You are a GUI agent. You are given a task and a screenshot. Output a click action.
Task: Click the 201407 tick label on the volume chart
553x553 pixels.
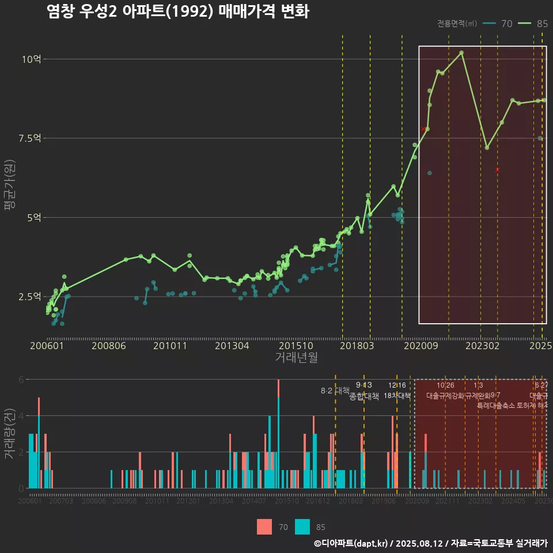254,501
